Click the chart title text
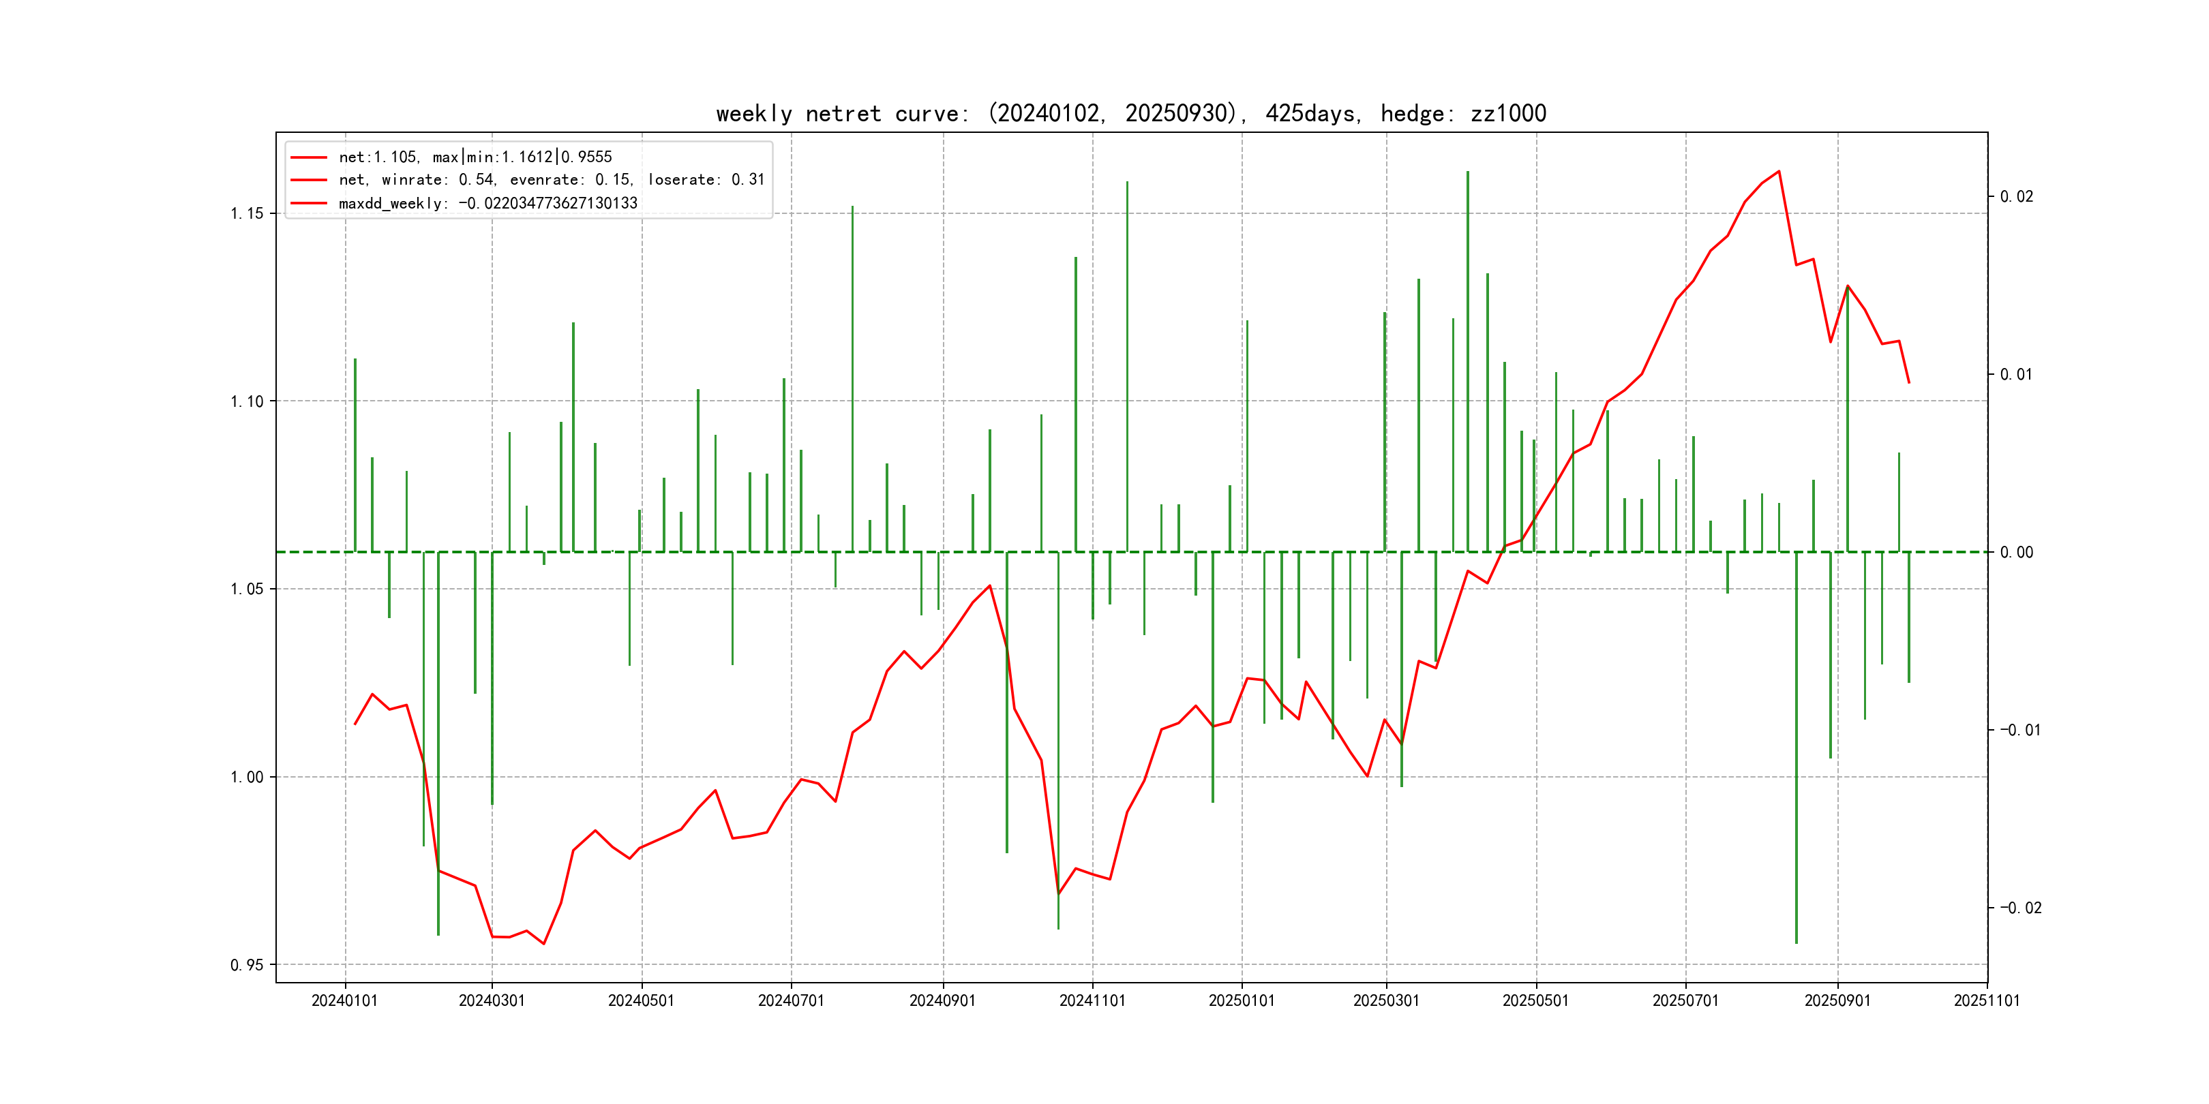 (1130, 113)
